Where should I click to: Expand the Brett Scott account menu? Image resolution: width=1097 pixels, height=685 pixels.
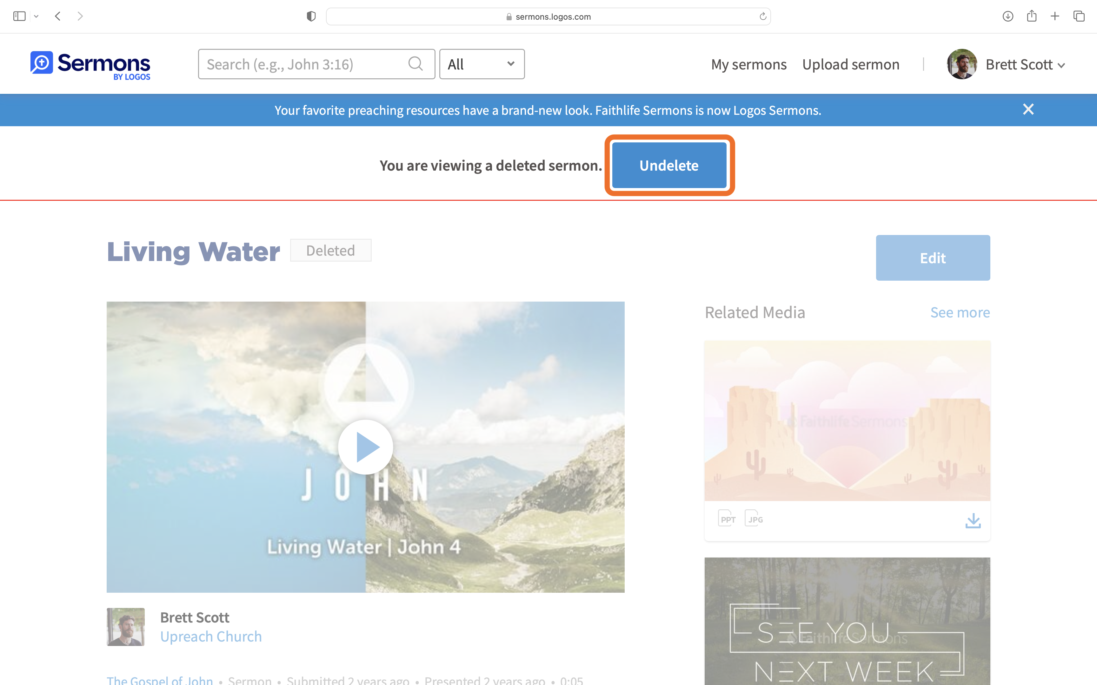[1025, 65]
